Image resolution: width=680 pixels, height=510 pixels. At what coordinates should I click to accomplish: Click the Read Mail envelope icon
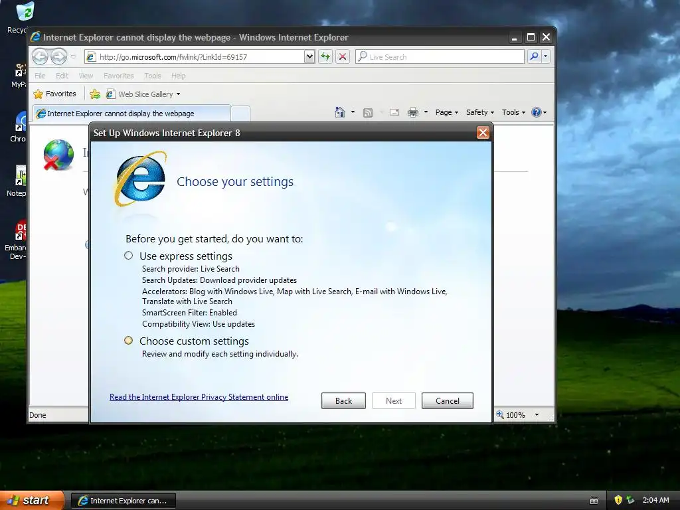pos(394,112)
